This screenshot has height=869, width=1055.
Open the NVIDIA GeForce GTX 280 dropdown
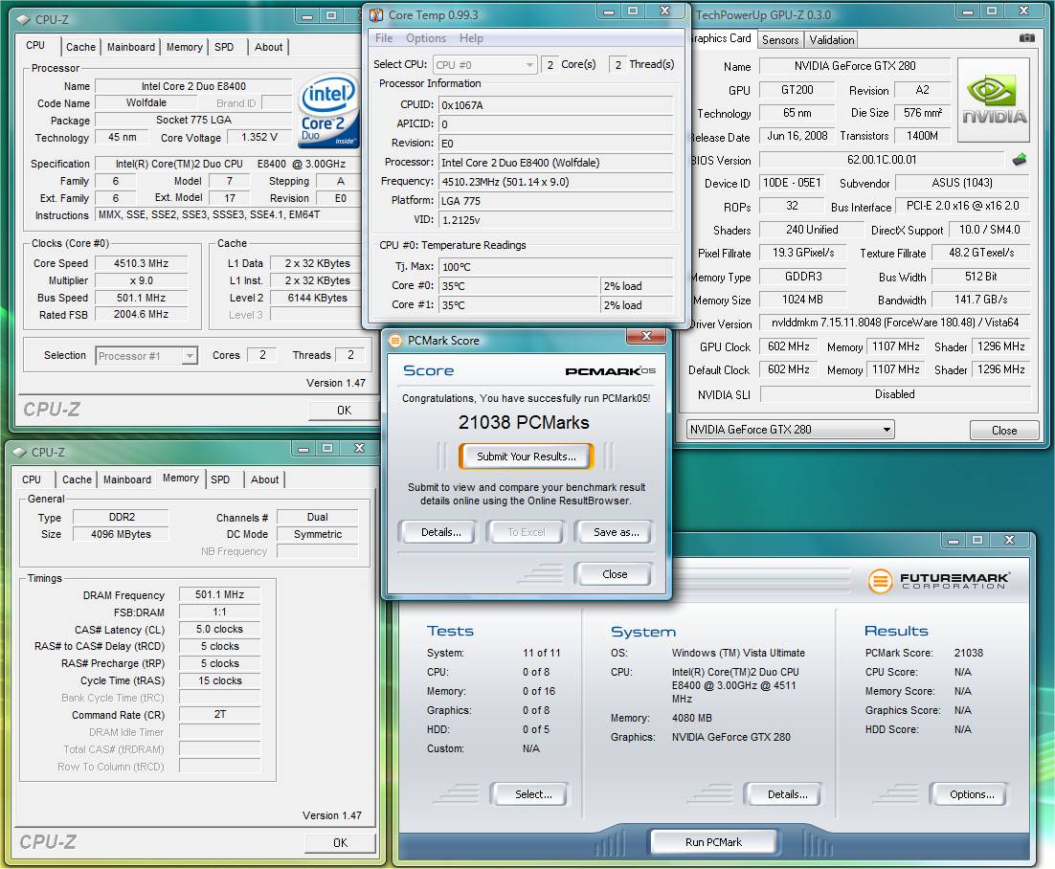click(x=790, y=429)
